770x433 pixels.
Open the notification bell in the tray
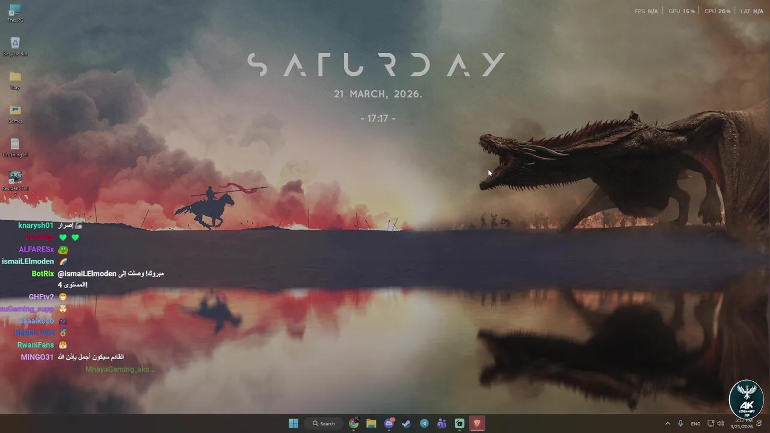(759, 423)
